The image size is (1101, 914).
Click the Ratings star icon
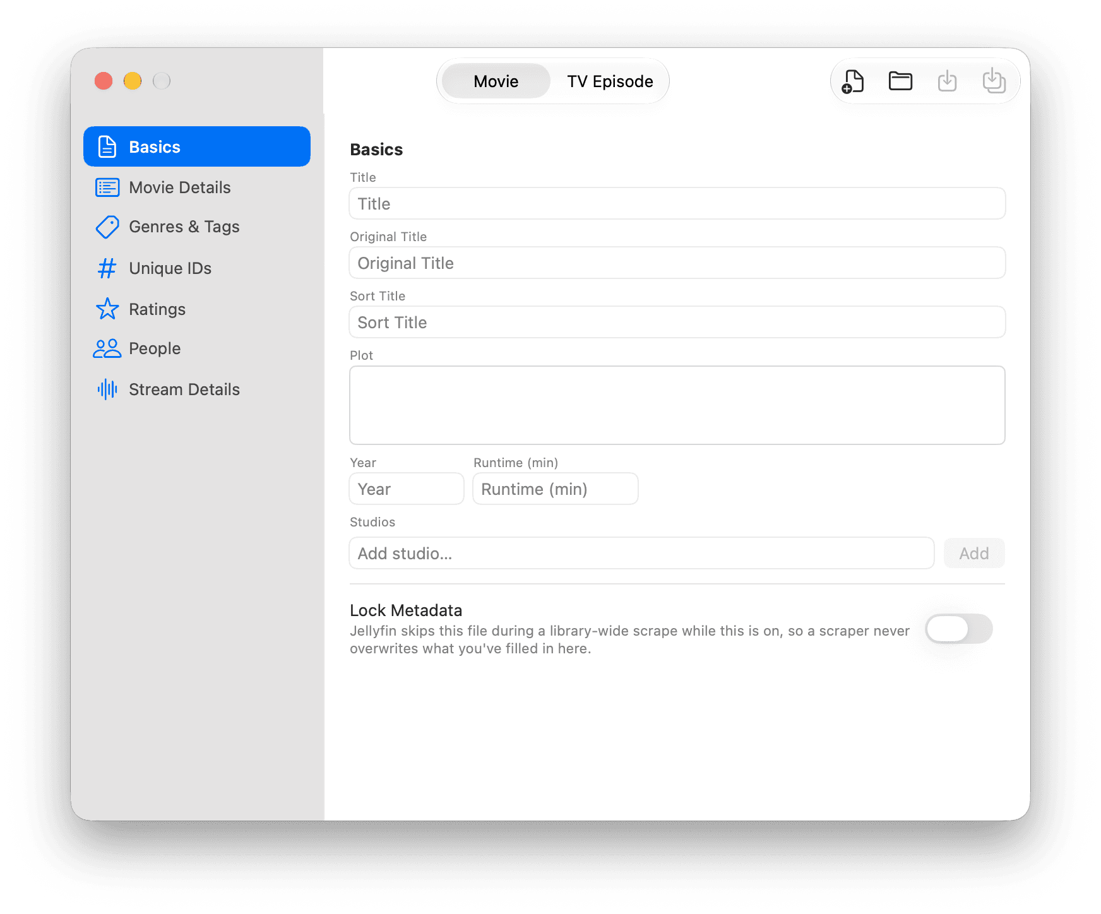pyautogui.click(x=107, y=309)
